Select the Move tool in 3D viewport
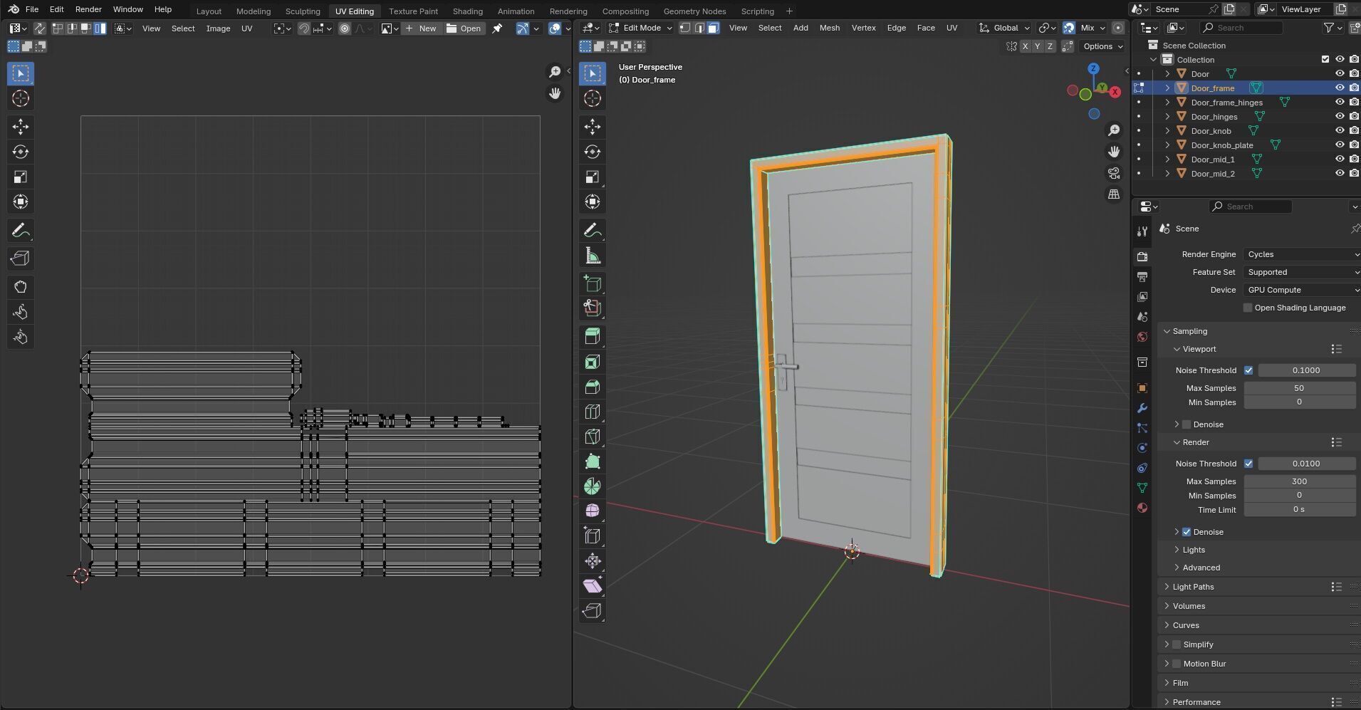 click(592, 127)
